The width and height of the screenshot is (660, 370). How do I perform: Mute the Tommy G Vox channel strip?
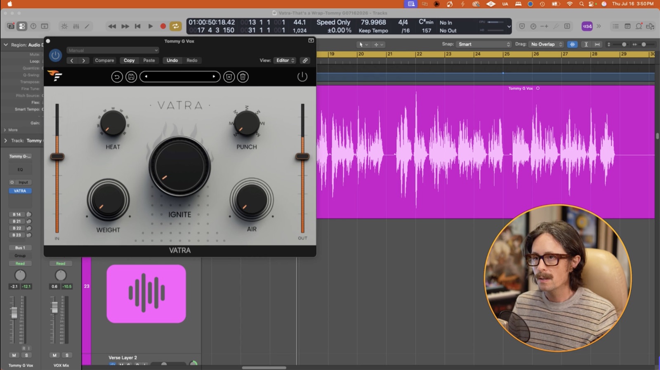pos(14,355)
